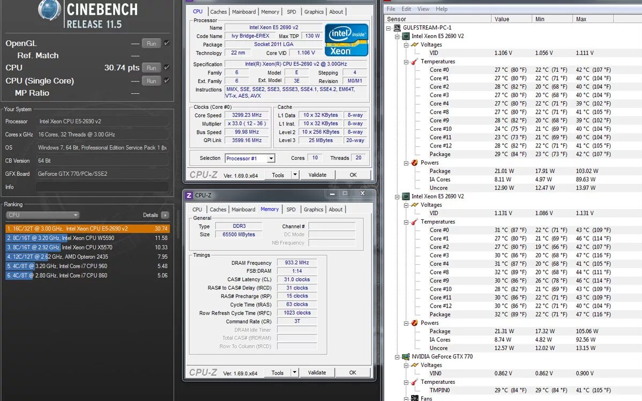The image size is (642, 401).
Task: Click the Voltages icon under first Xeon
Action: pos(414,44)
